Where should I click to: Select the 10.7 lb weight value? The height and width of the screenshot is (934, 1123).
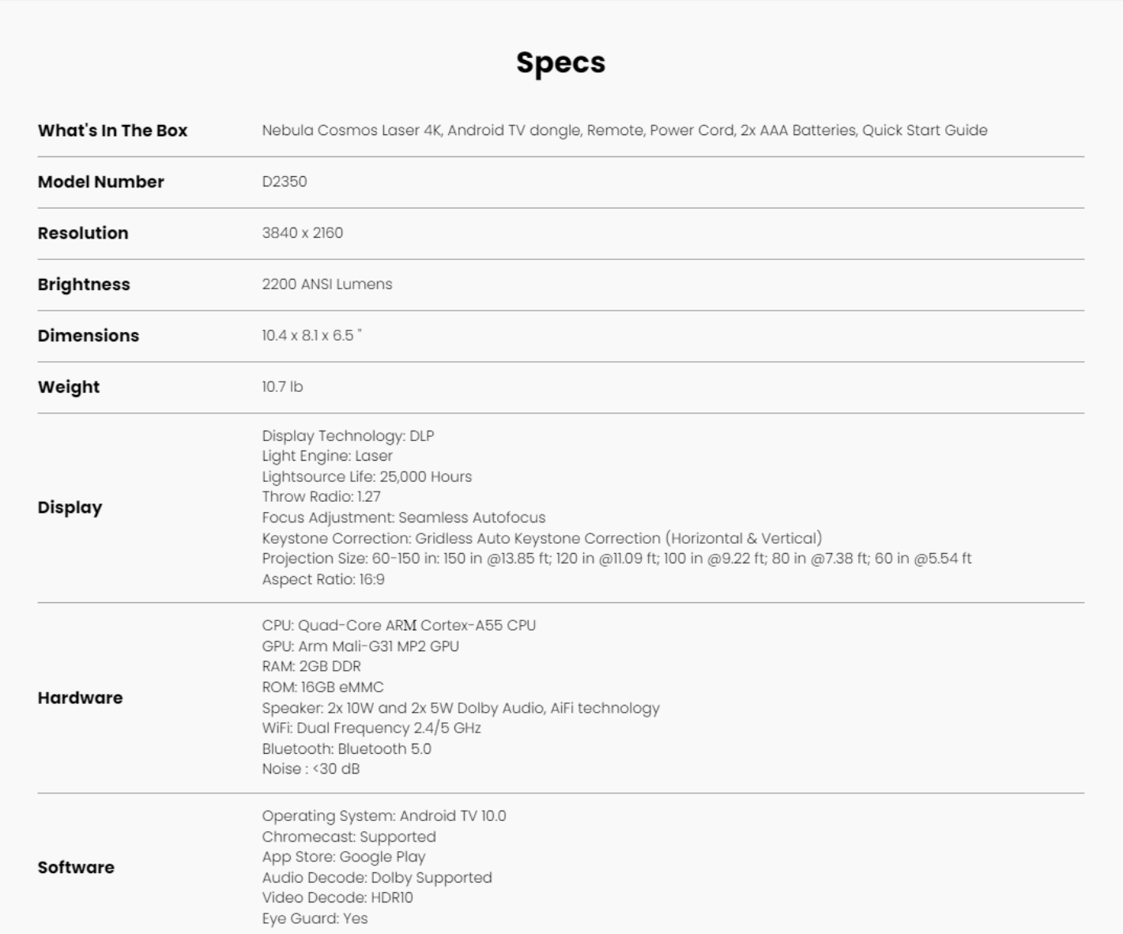(283, 387)
